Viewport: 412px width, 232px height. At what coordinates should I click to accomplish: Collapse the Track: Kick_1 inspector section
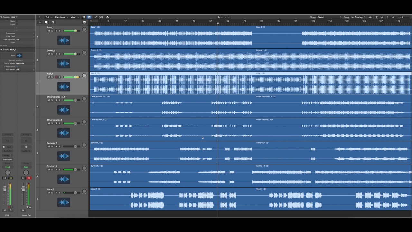click(x=1, y=50)
